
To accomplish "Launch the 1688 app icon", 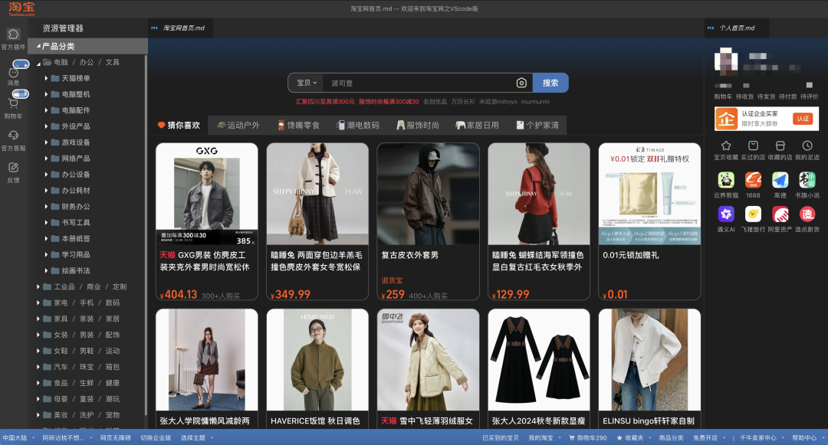I will click(753, 180).
